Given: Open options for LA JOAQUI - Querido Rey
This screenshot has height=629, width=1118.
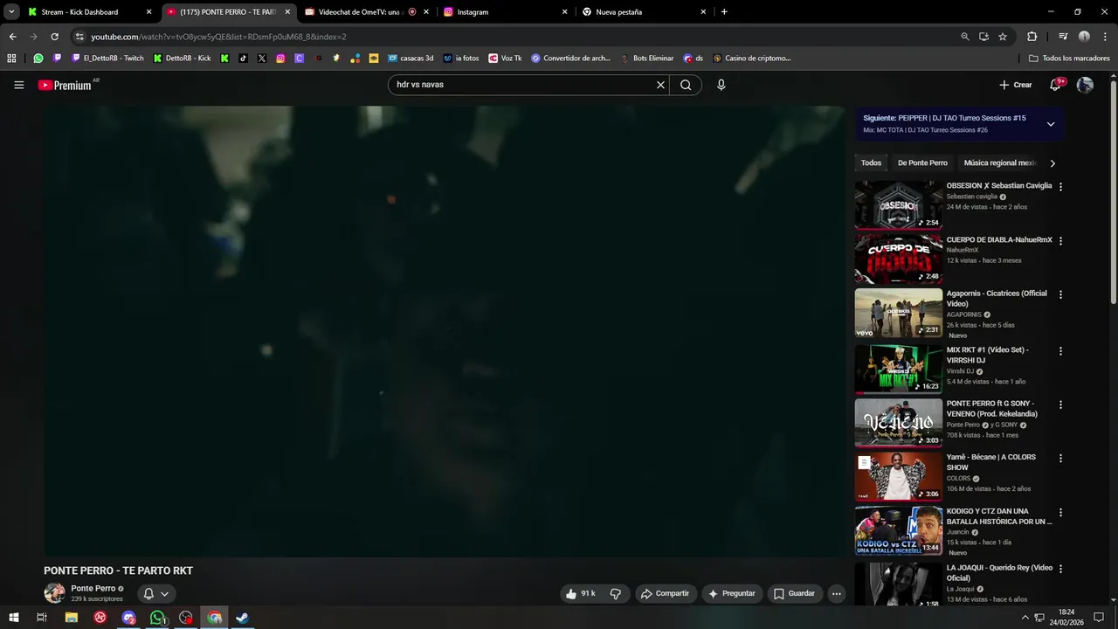Looking at the screenshot, I should point(1060,569).
